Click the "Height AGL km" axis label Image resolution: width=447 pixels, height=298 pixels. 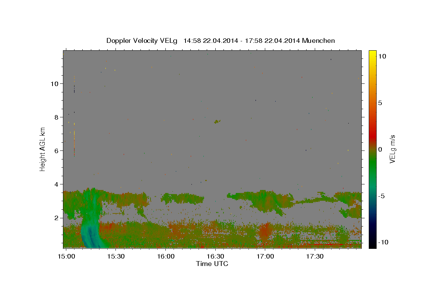(x=43, y=149)
